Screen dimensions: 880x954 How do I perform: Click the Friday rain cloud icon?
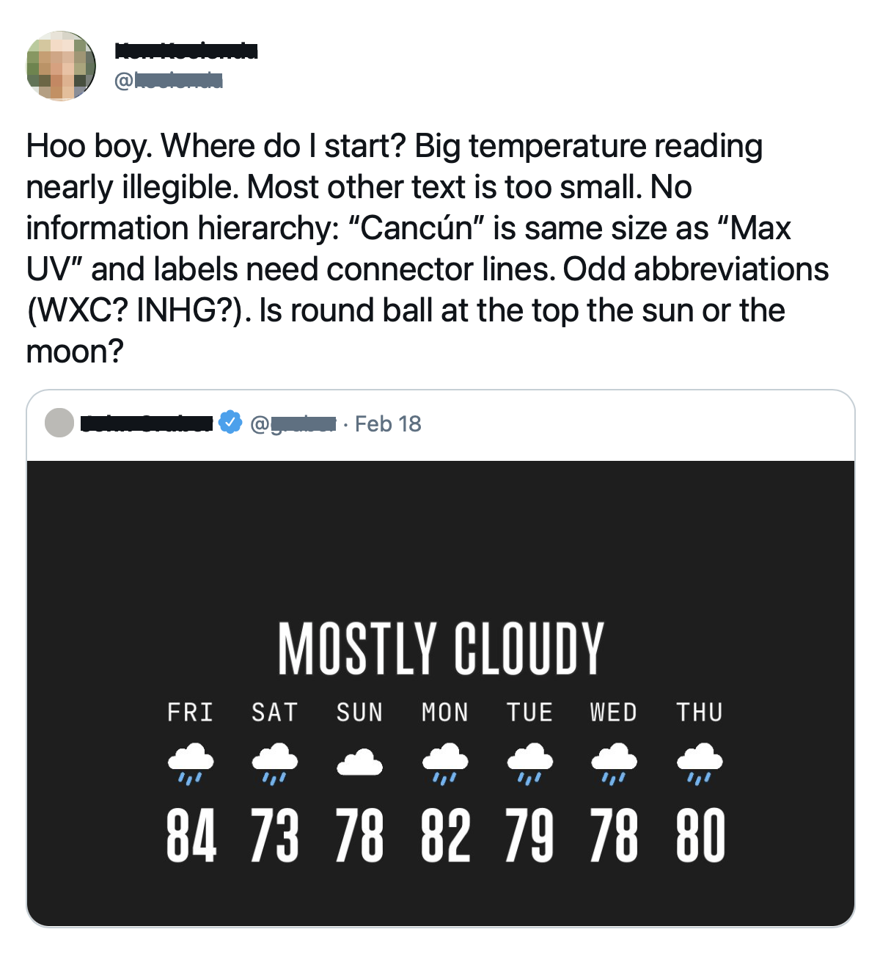tap(191, 764)
